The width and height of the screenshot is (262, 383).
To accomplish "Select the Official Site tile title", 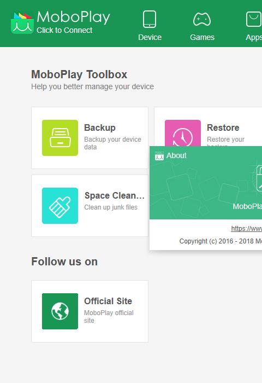I will pyautogui.click(x=108, y=301).
